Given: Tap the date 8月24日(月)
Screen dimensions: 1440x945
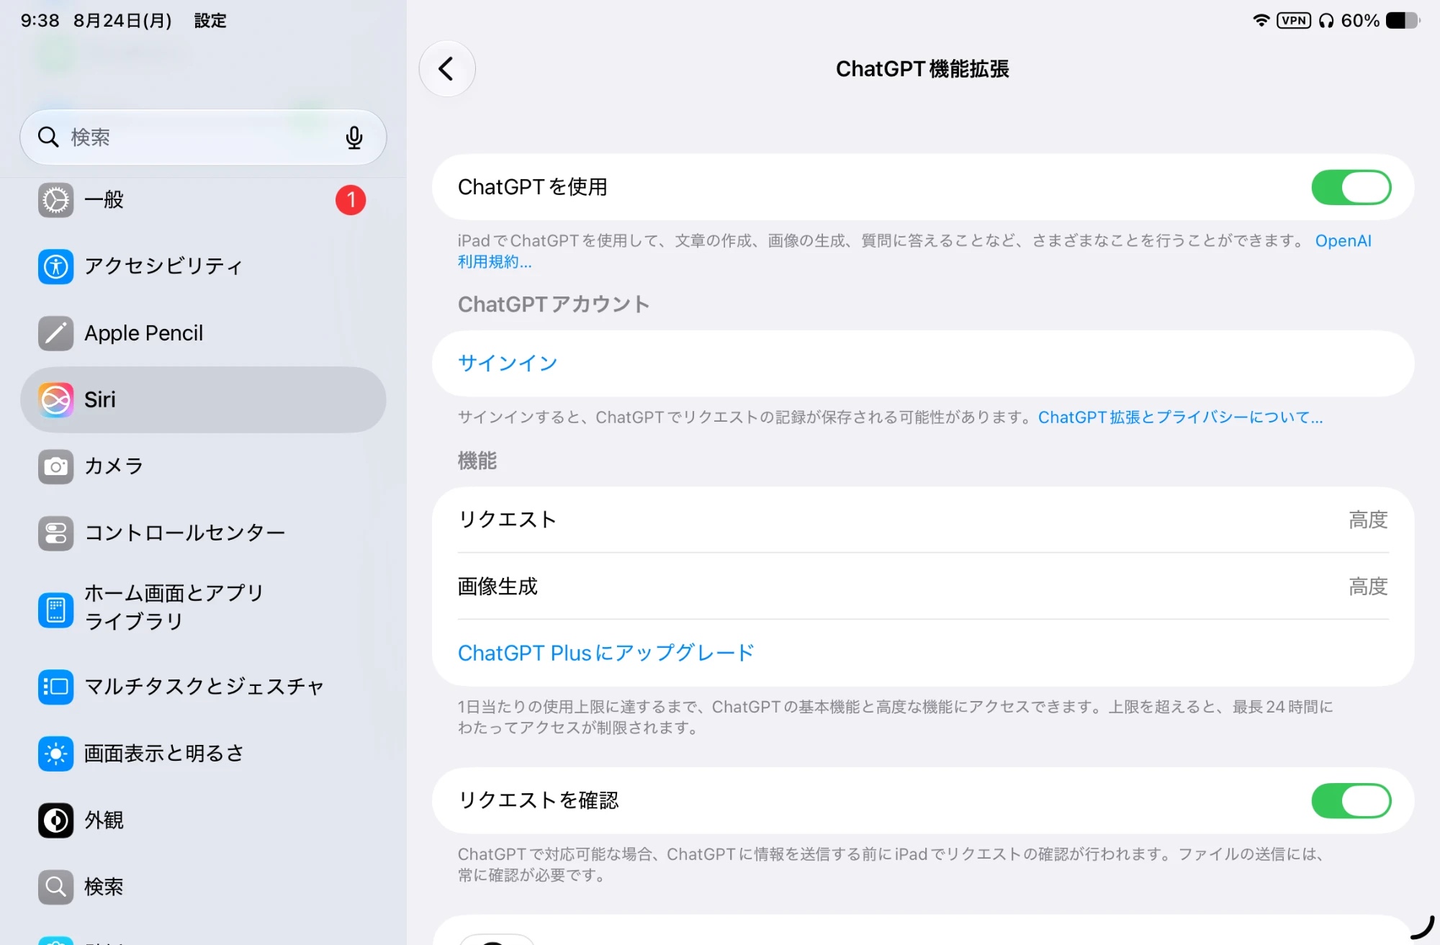Looking at the screenshot, I should [122, 21].
